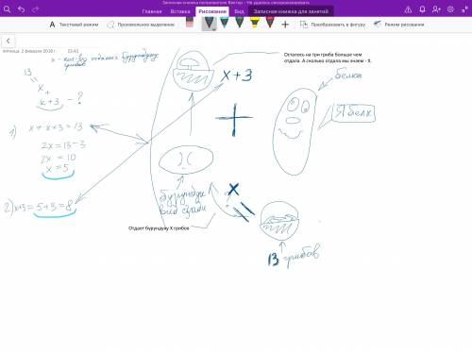Image resolution: width=472 pixels, height=353 pixels.
Task: Expand navigation with back chevron
Action: pos(8,41)
